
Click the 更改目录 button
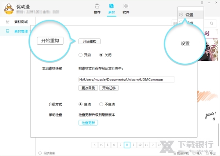[88, 88]
